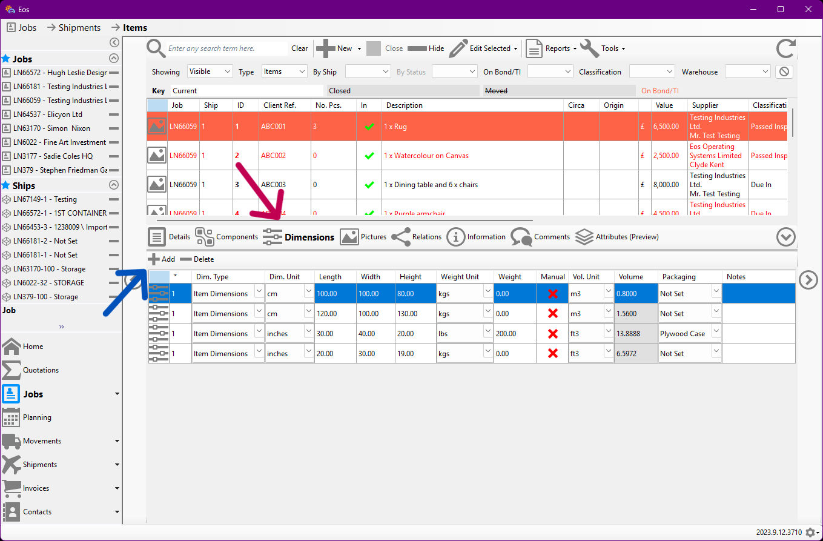This screenshot has width=823, height=541.
Task: Toggle Manual flag for 0.8000 volume row
Action: (x=552, y=293)
